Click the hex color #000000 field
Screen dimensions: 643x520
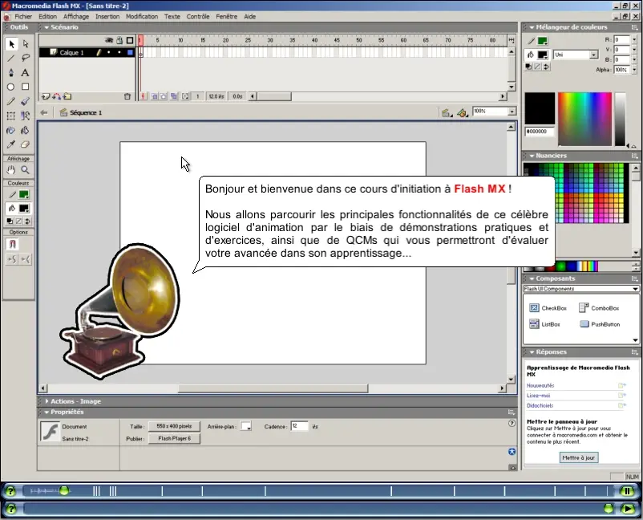(x=540, y=132)
